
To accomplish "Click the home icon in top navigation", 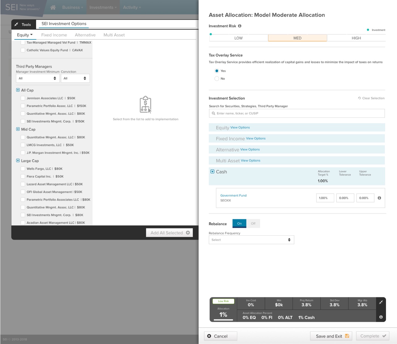I will (53, 7).
